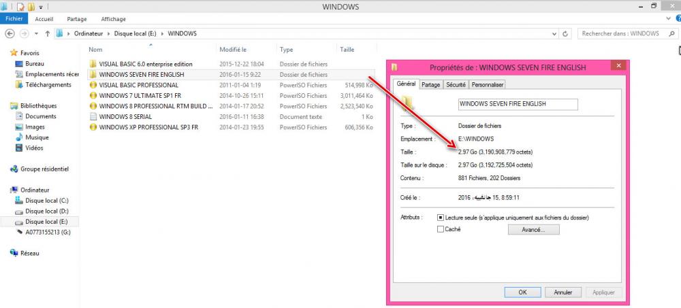This screenshot has height=308, width=681.
Task: Expand the address bar history dropdown
Action: pyautogui.click(x=554, y=33)
